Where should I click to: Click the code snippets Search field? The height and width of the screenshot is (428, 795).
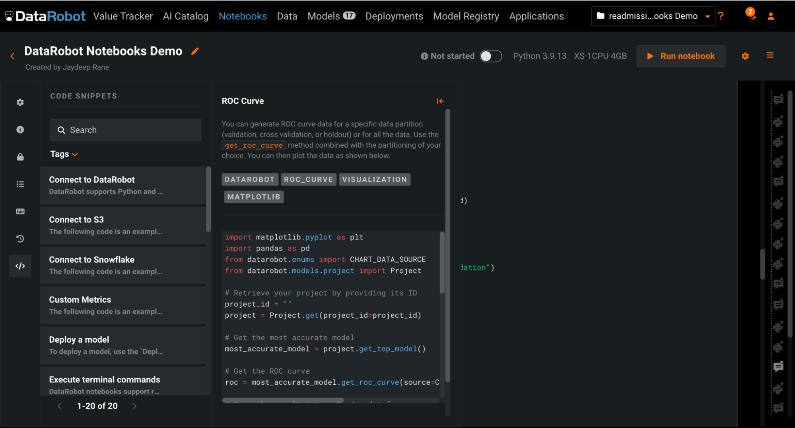[x=126, y=130]
